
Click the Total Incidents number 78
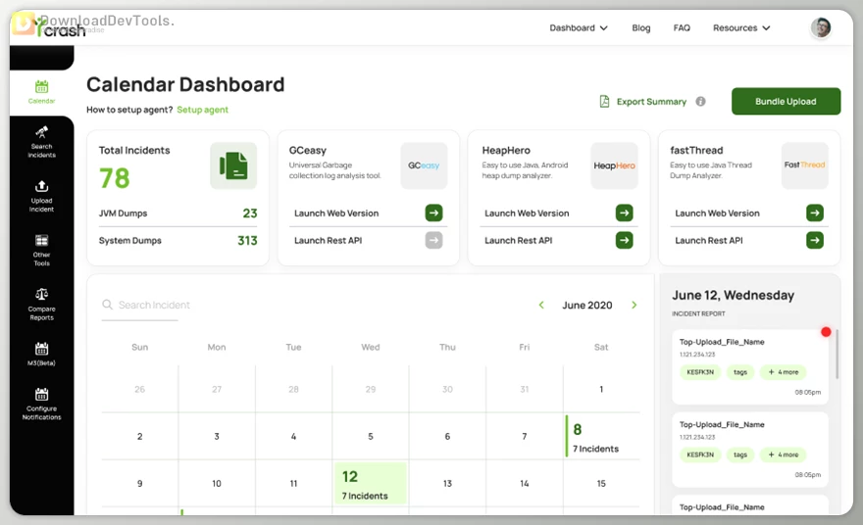(x=115, y=178)
